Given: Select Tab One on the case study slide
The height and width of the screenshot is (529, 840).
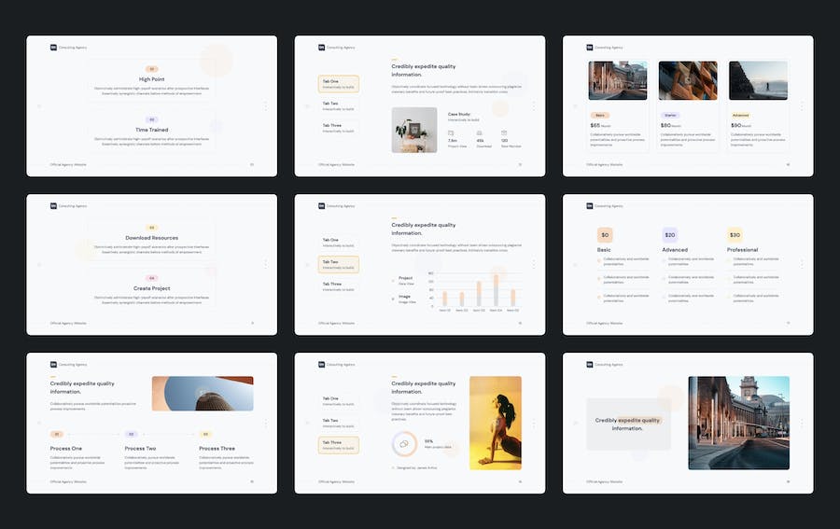Looking at the screenshot, I should coord(338,84).
